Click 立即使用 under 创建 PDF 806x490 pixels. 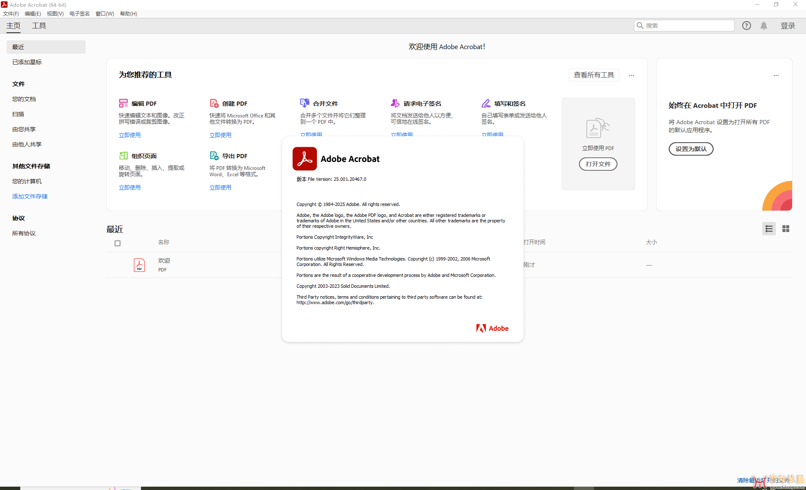(220, 135)
